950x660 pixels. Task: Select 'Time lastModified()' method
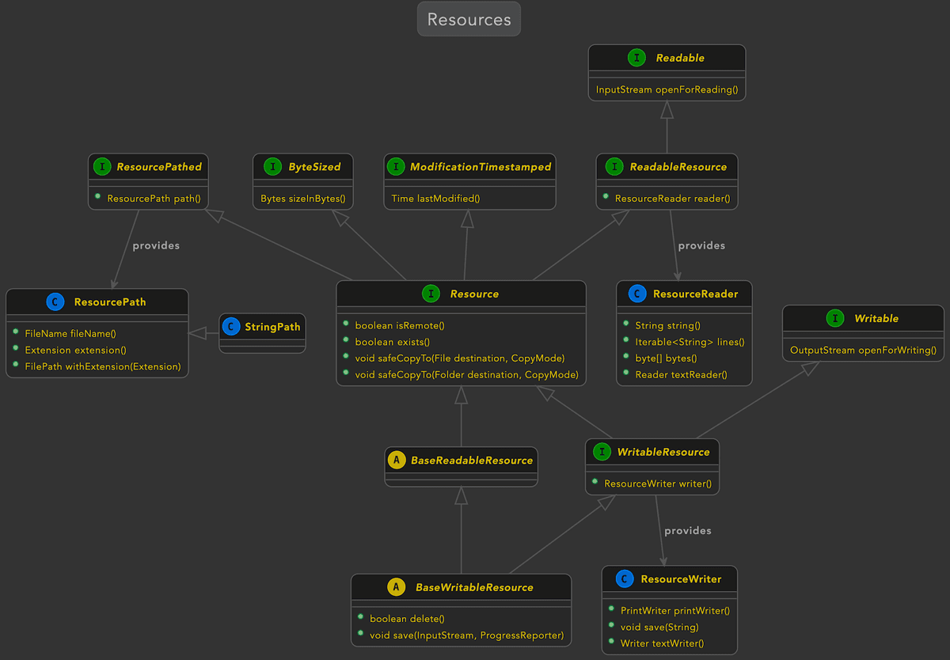pos(435,199)
